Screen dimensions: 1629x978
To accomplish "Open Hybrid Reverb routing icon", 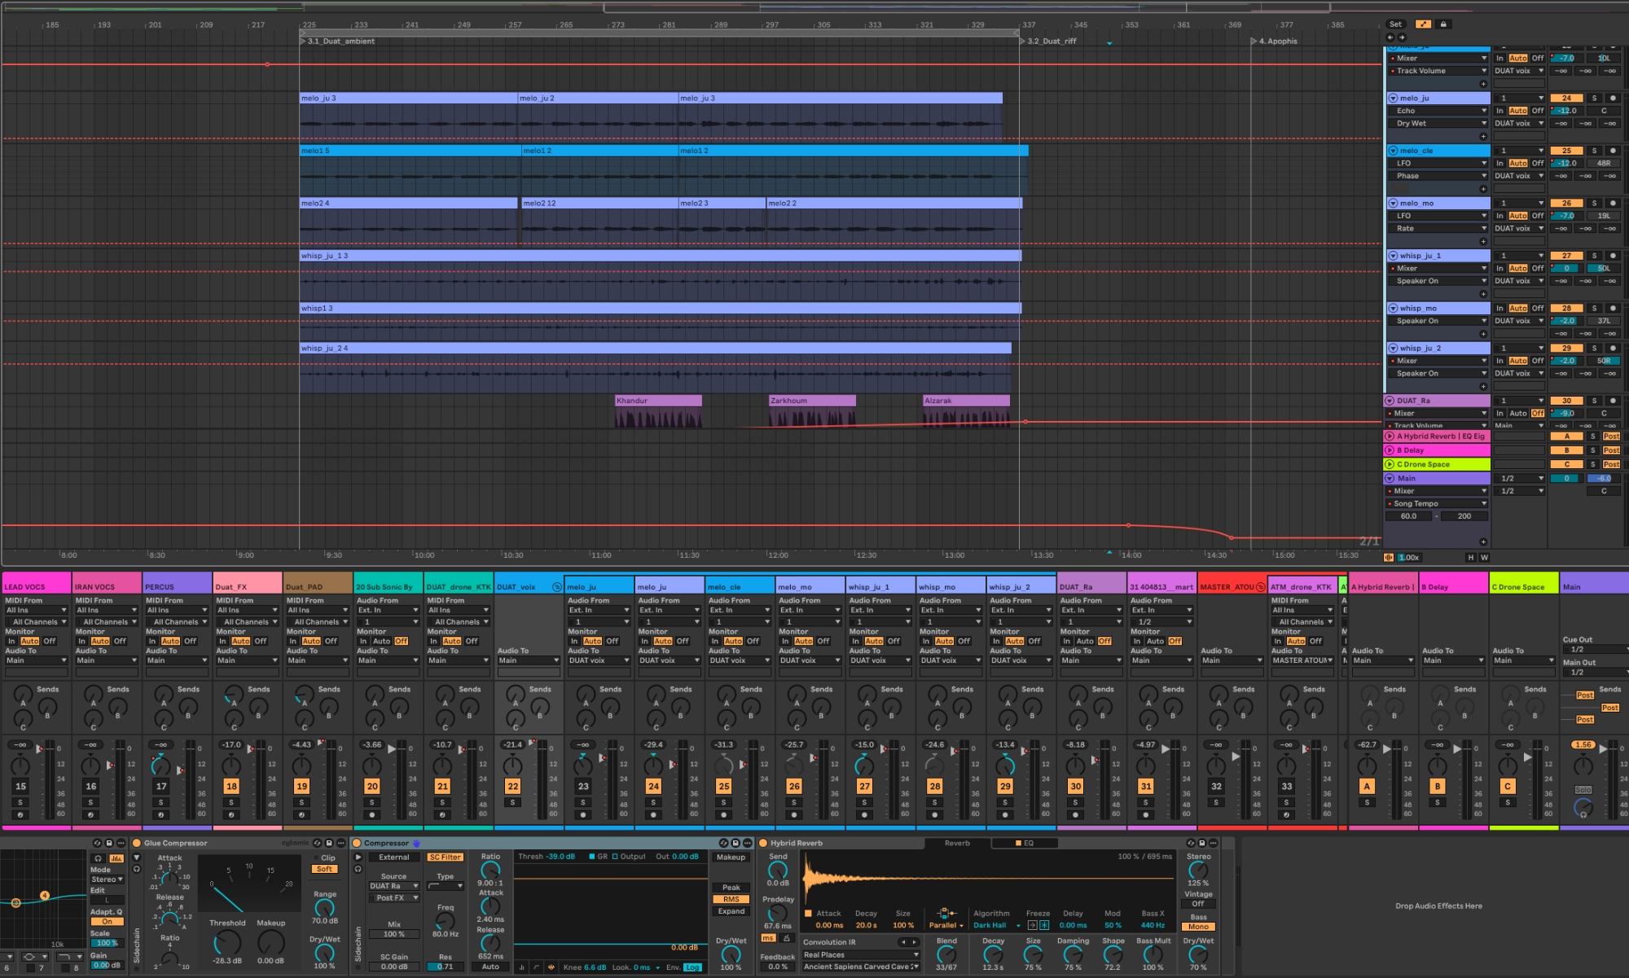I will pyautogui.click(x=945, y=914).
